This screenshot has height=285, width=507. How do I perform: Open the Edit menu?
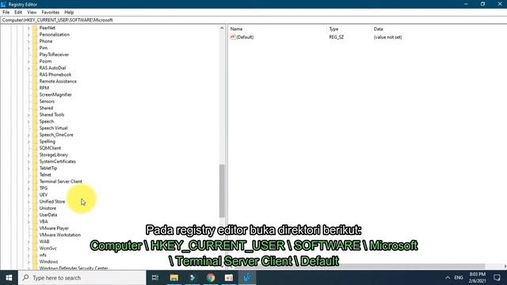click(x=18, y=13)
